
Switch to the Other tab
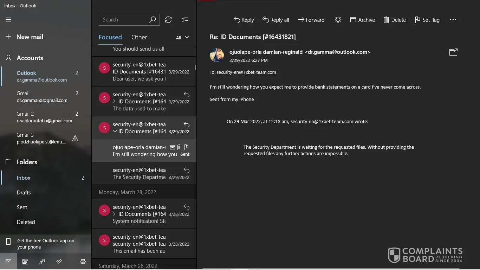pos(139,37)
